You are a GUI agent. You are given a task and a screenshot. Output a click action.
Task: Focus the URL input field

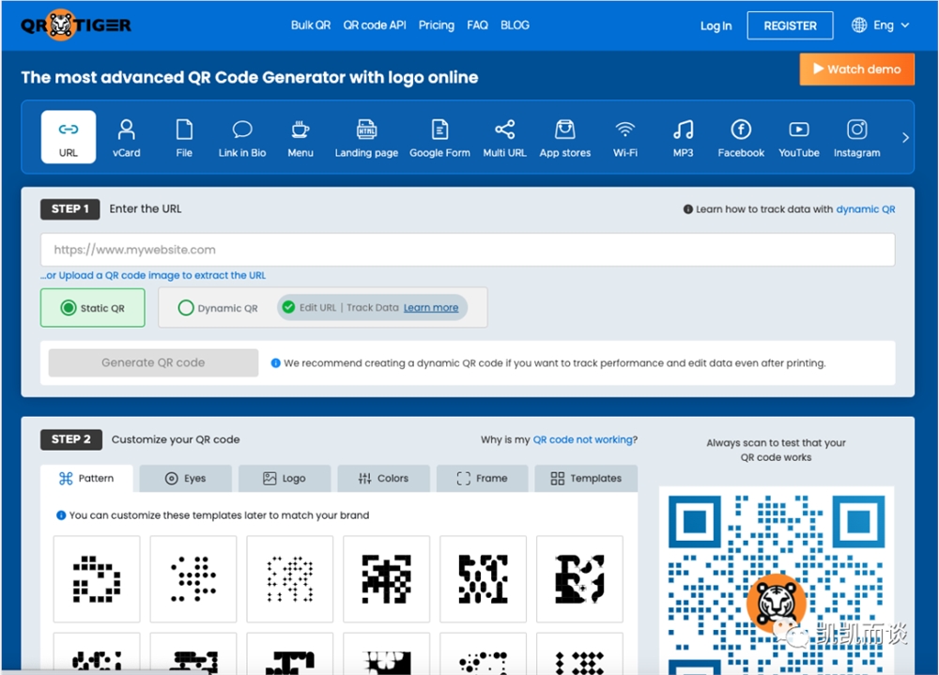pyautogui.click(x=468, y=250)
